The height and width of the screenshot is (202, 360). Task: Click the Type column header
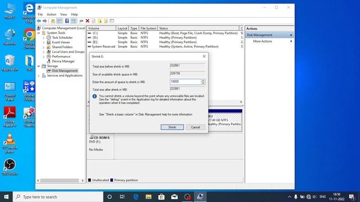(134, 29)
